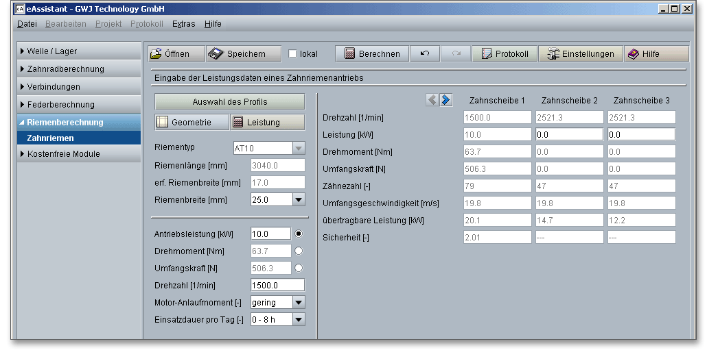Expand the Welle / Lager section
The image size is (707, 350).
click(x=52, y=51)
